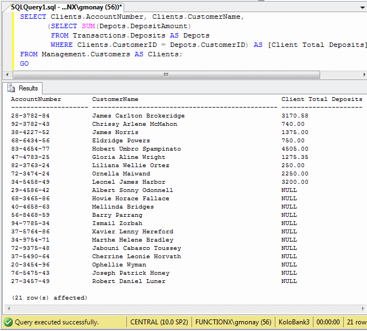Click the query editor right scroll arrow
The height and width of the screenshot is (331, 367).
click(x=364, y=74)
